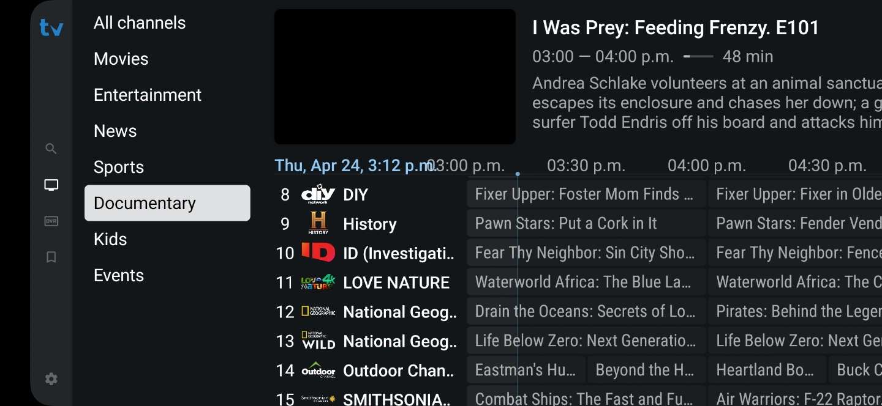Viewport: 882px width, 406px height.
Task: Switch to the Sports category
Action: (119, 167)
